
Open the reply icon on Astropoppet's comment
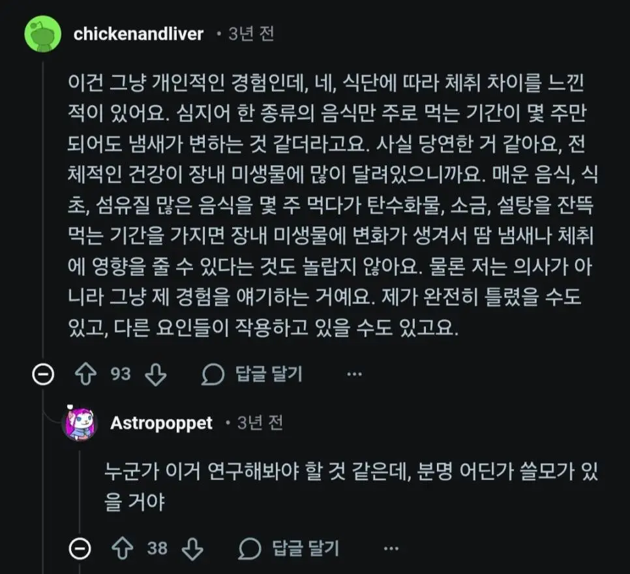click(250, 549)
